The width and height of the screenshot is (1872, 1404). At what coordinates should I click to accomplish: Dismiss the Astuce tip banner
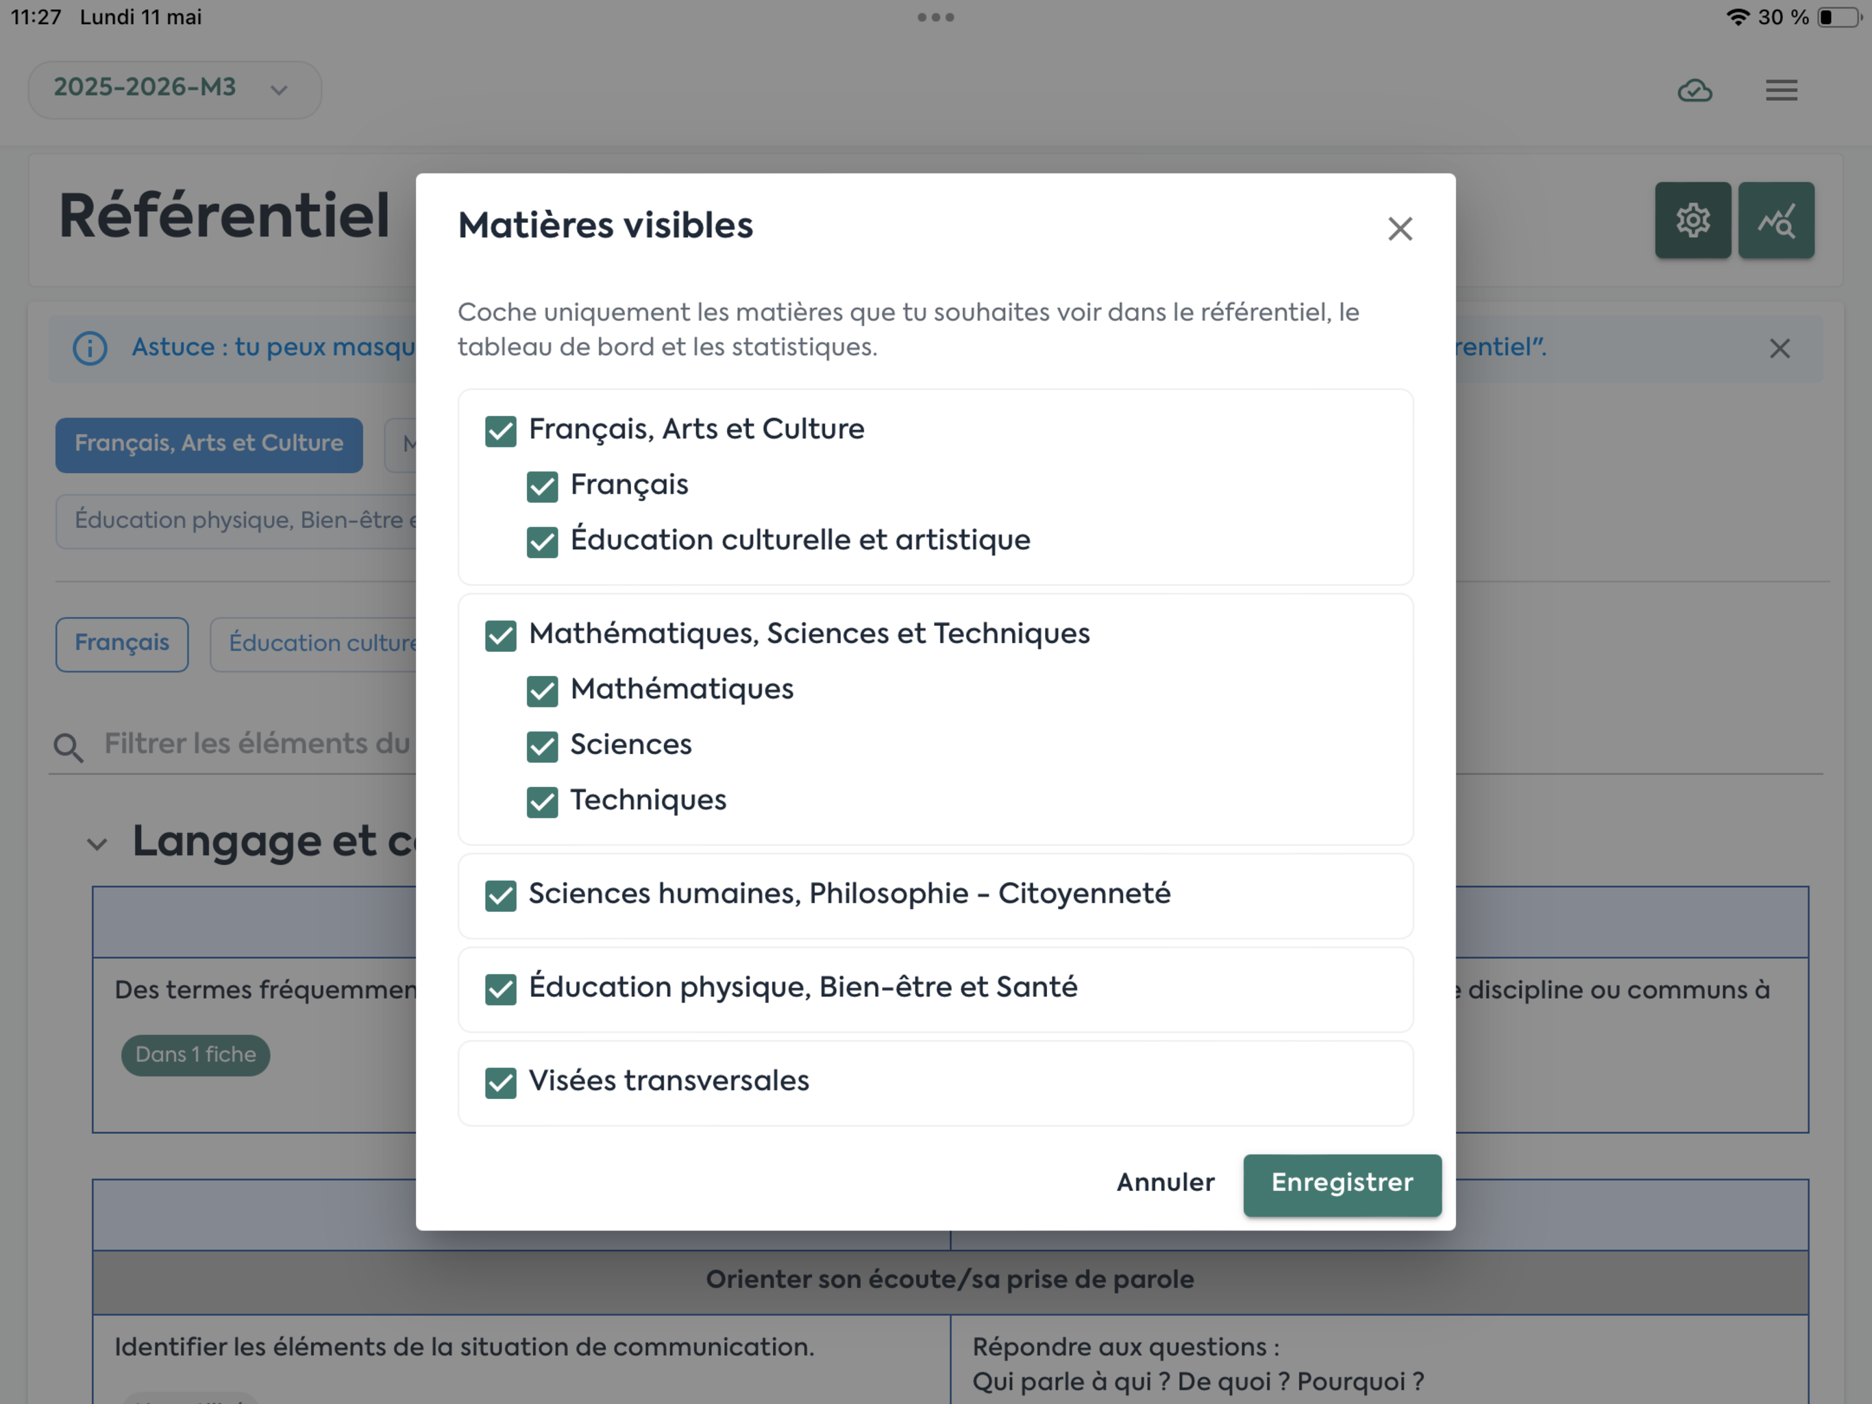[x=1779, y=348]
